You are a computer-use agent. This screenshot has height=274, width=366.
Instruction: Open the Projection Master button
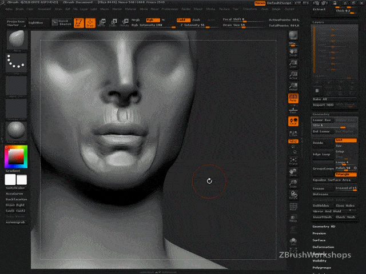pyautogui.click(x=16, y=23)
